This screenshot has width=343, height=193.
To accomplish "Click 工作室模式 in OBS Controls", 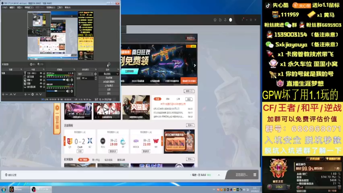I will coord(109,86).
